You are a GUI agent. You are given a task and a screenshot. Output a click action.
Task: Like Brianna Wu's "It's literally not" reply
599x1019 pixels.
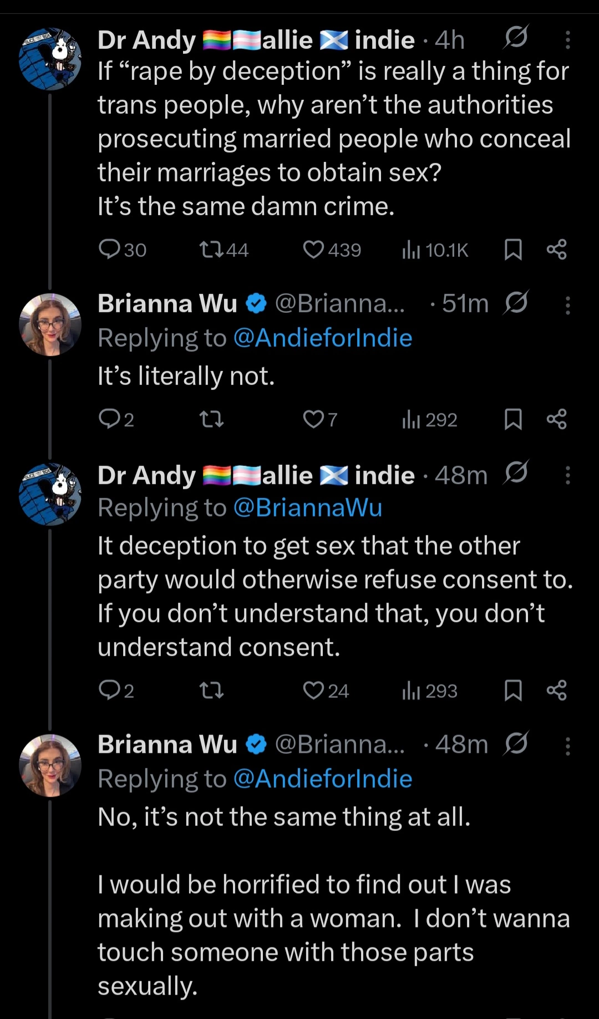click(313, 419)
